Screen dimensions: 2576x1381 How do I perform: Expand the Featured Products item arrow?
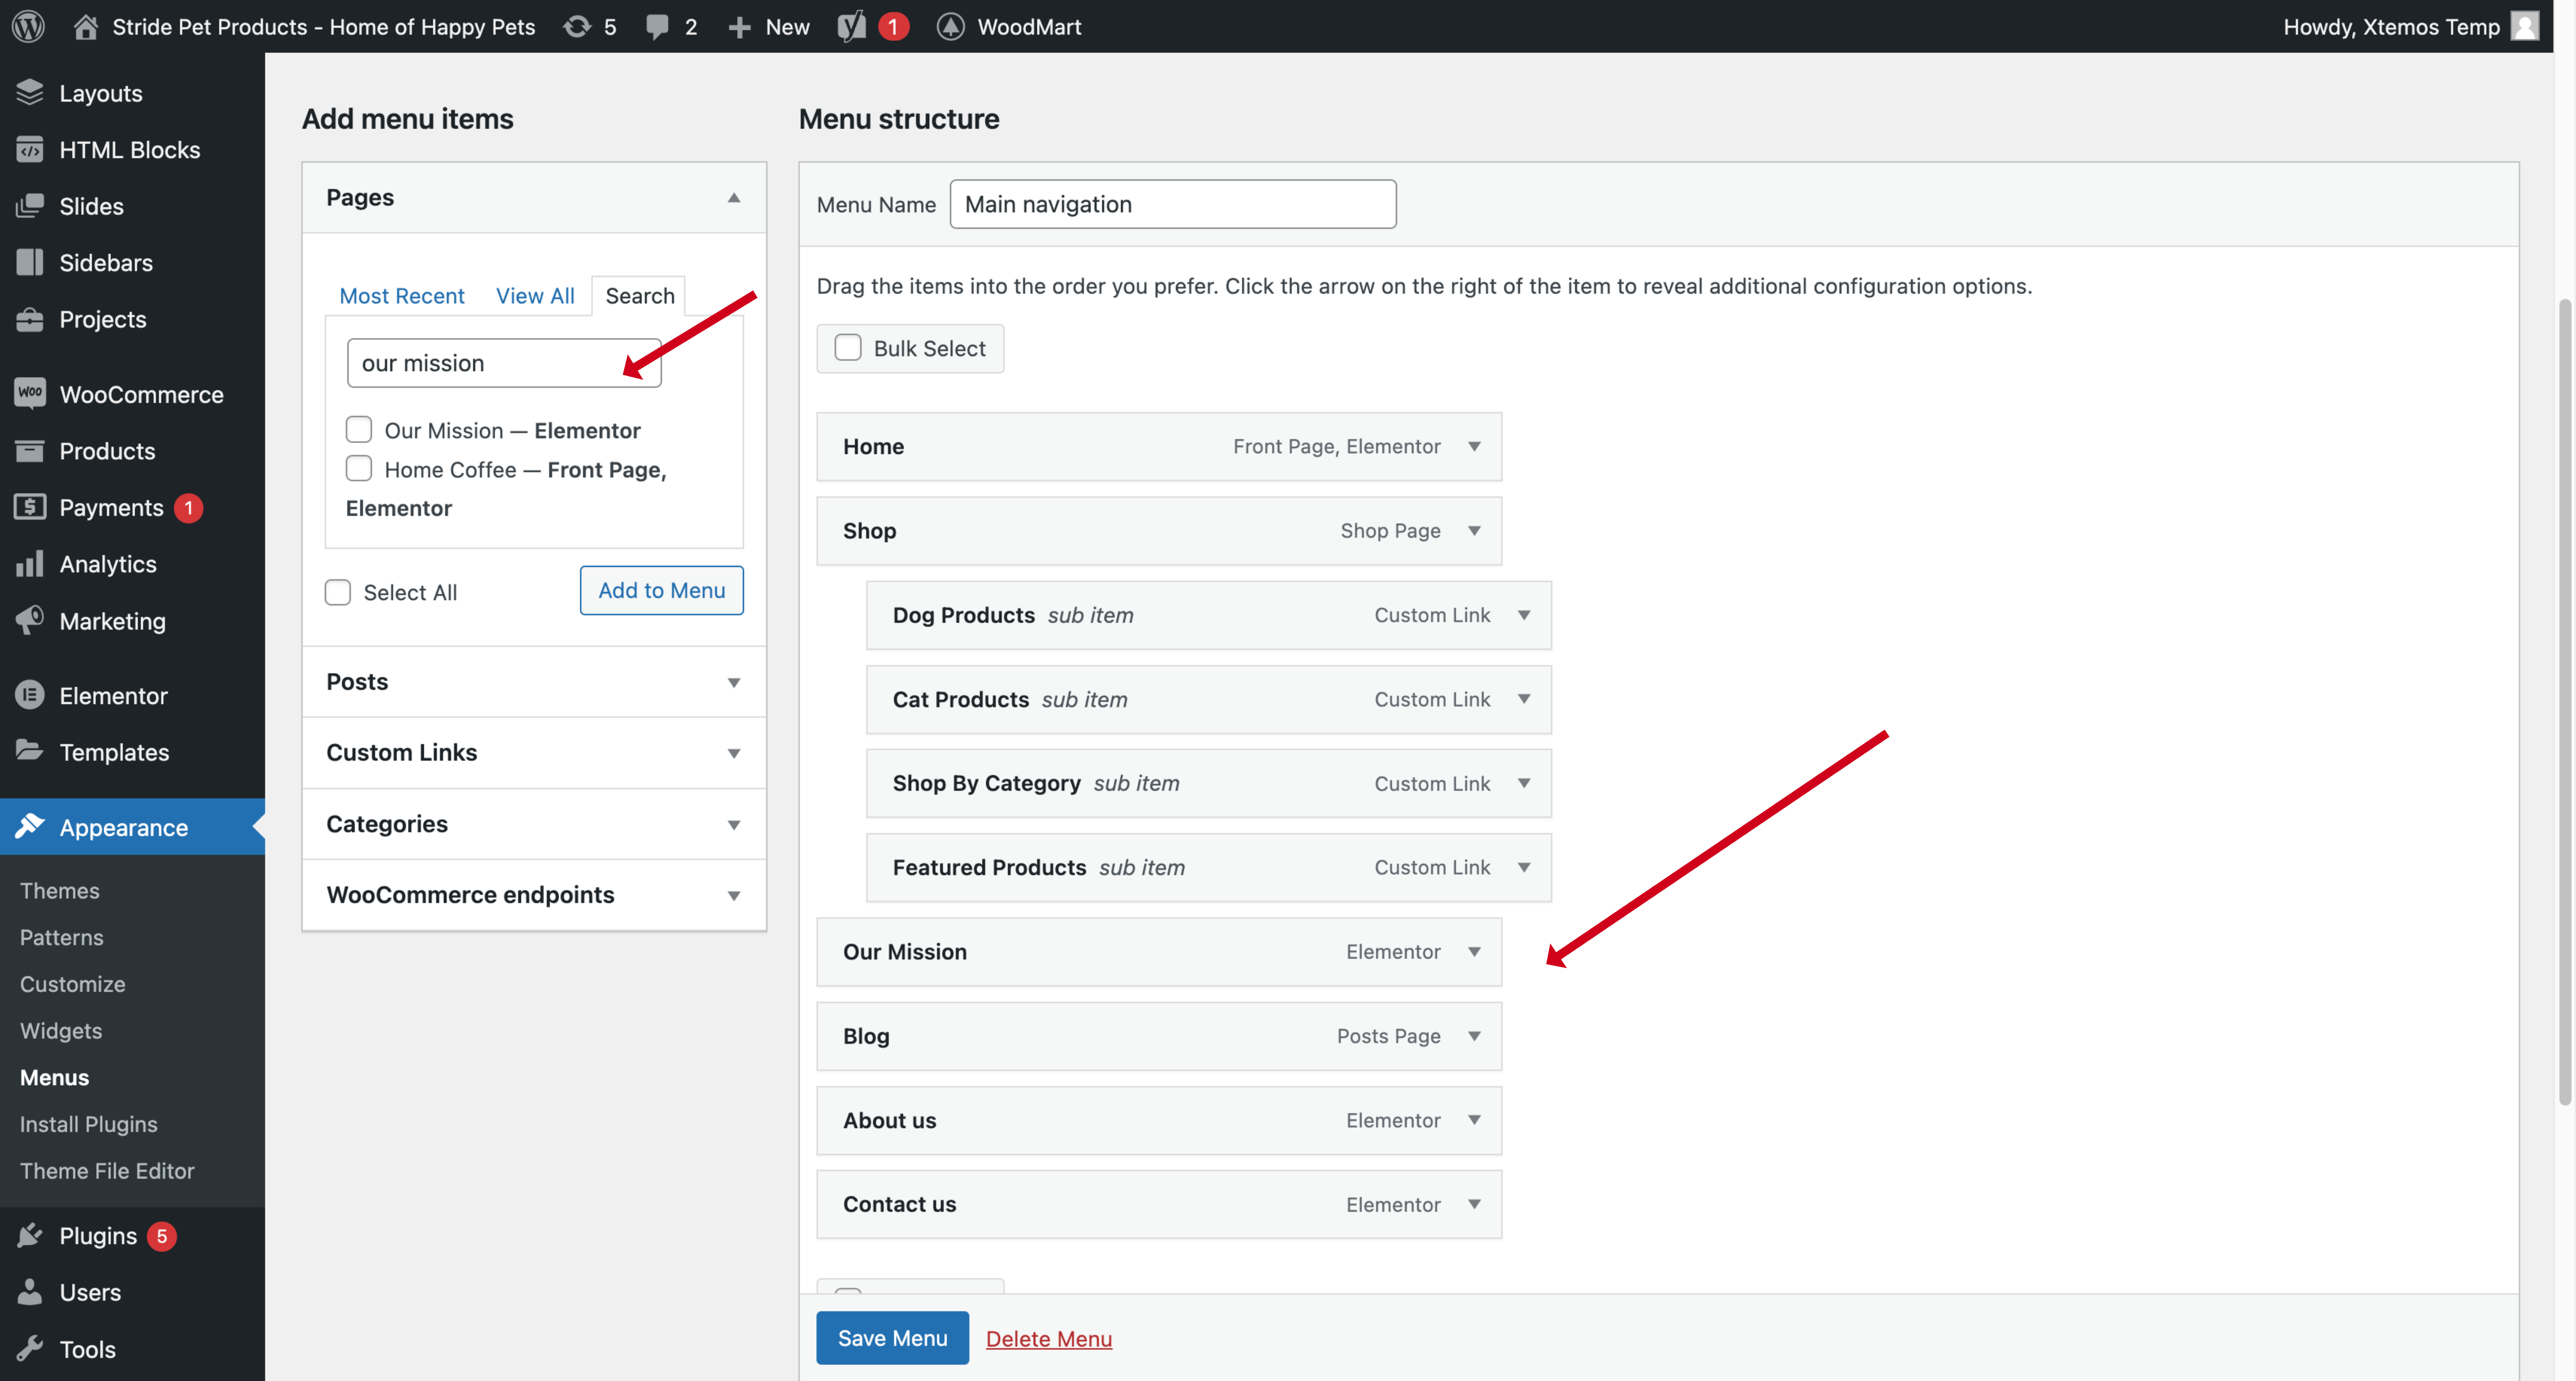point(1524,867)
